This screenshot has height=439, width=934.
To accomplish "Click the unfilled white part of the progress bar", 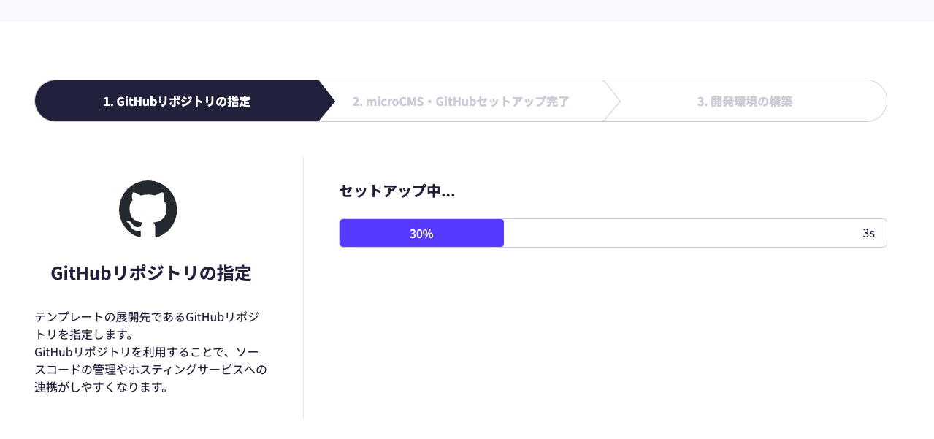I will pos(679,233).
